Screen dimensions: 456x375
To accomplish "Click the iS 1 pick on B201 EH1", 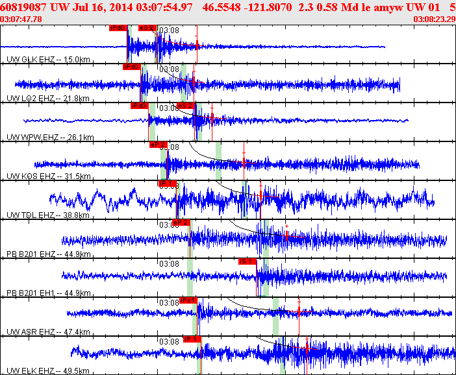I will click(x=247, y=261).
